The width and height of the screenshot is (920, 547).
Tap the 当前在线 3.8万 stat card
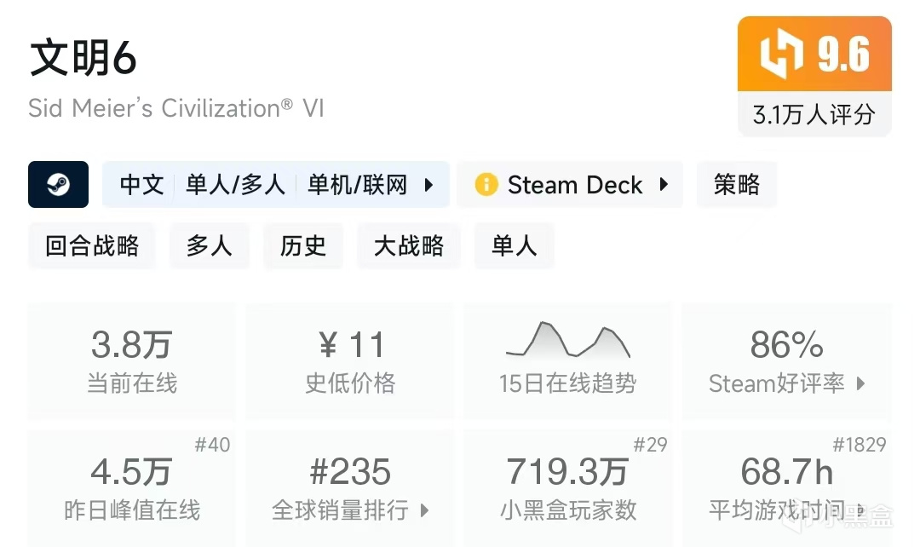point(132,360)
